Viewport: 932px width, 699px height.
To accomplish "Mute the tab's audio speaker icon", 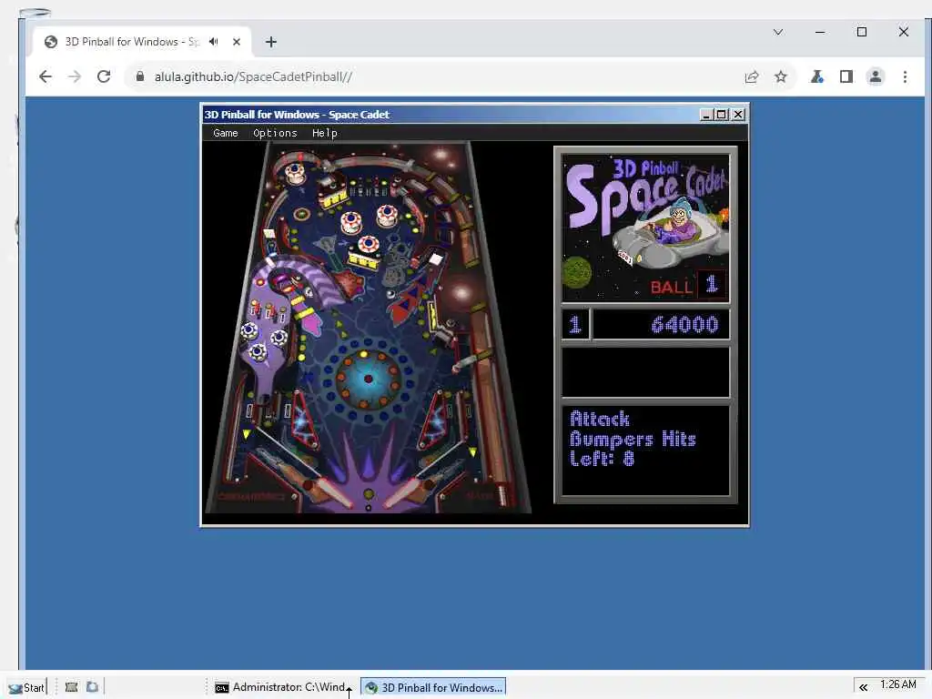I will point(214,42).
